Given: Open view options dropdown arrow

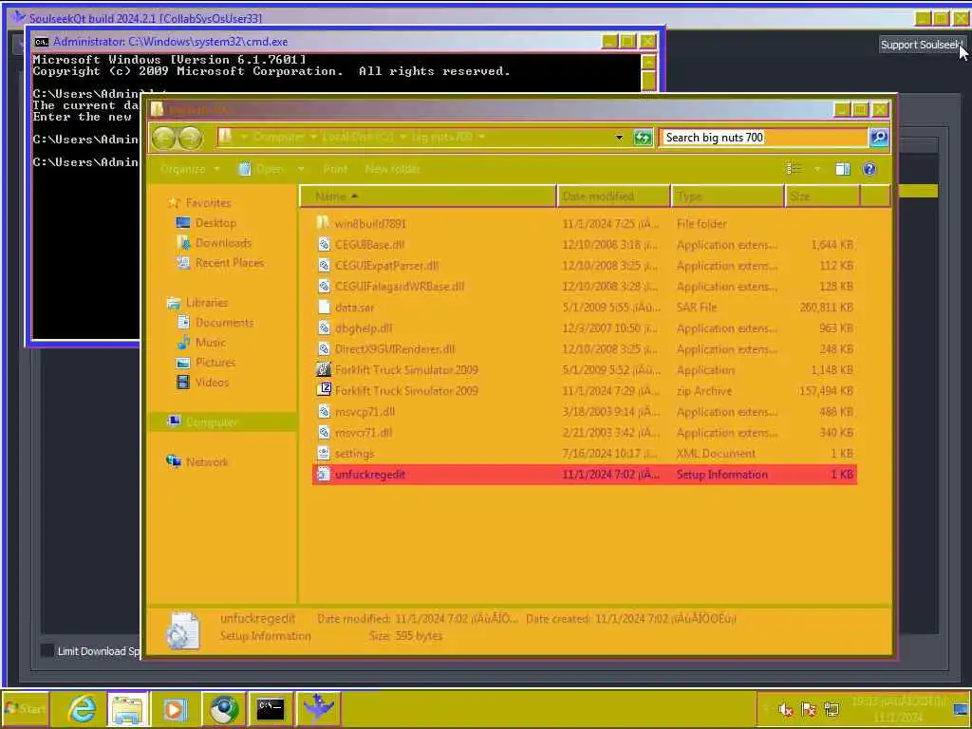Looking at the screenshot, I should [817, 169].
